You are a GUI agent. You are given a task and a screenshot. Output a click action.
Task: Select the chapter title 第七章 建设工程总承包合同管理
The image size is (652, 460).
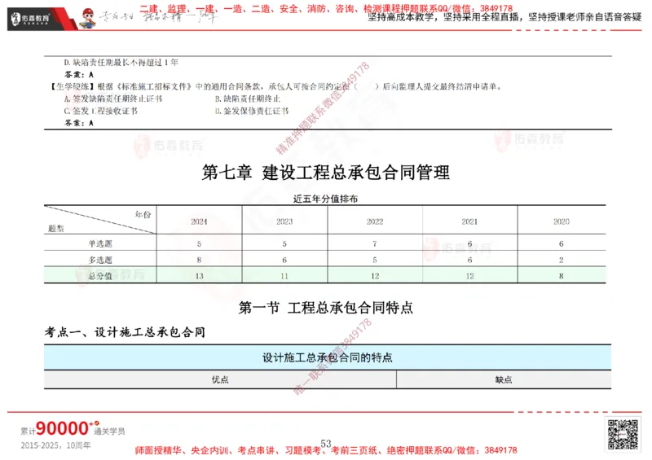click(325, 173)
